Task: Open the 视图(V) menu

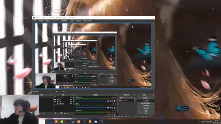Action: (x=48, y=21)
